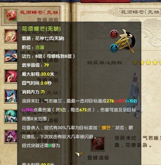
Task: Click the orange 蝶芒 status keyword
Action: click(106, 128)
